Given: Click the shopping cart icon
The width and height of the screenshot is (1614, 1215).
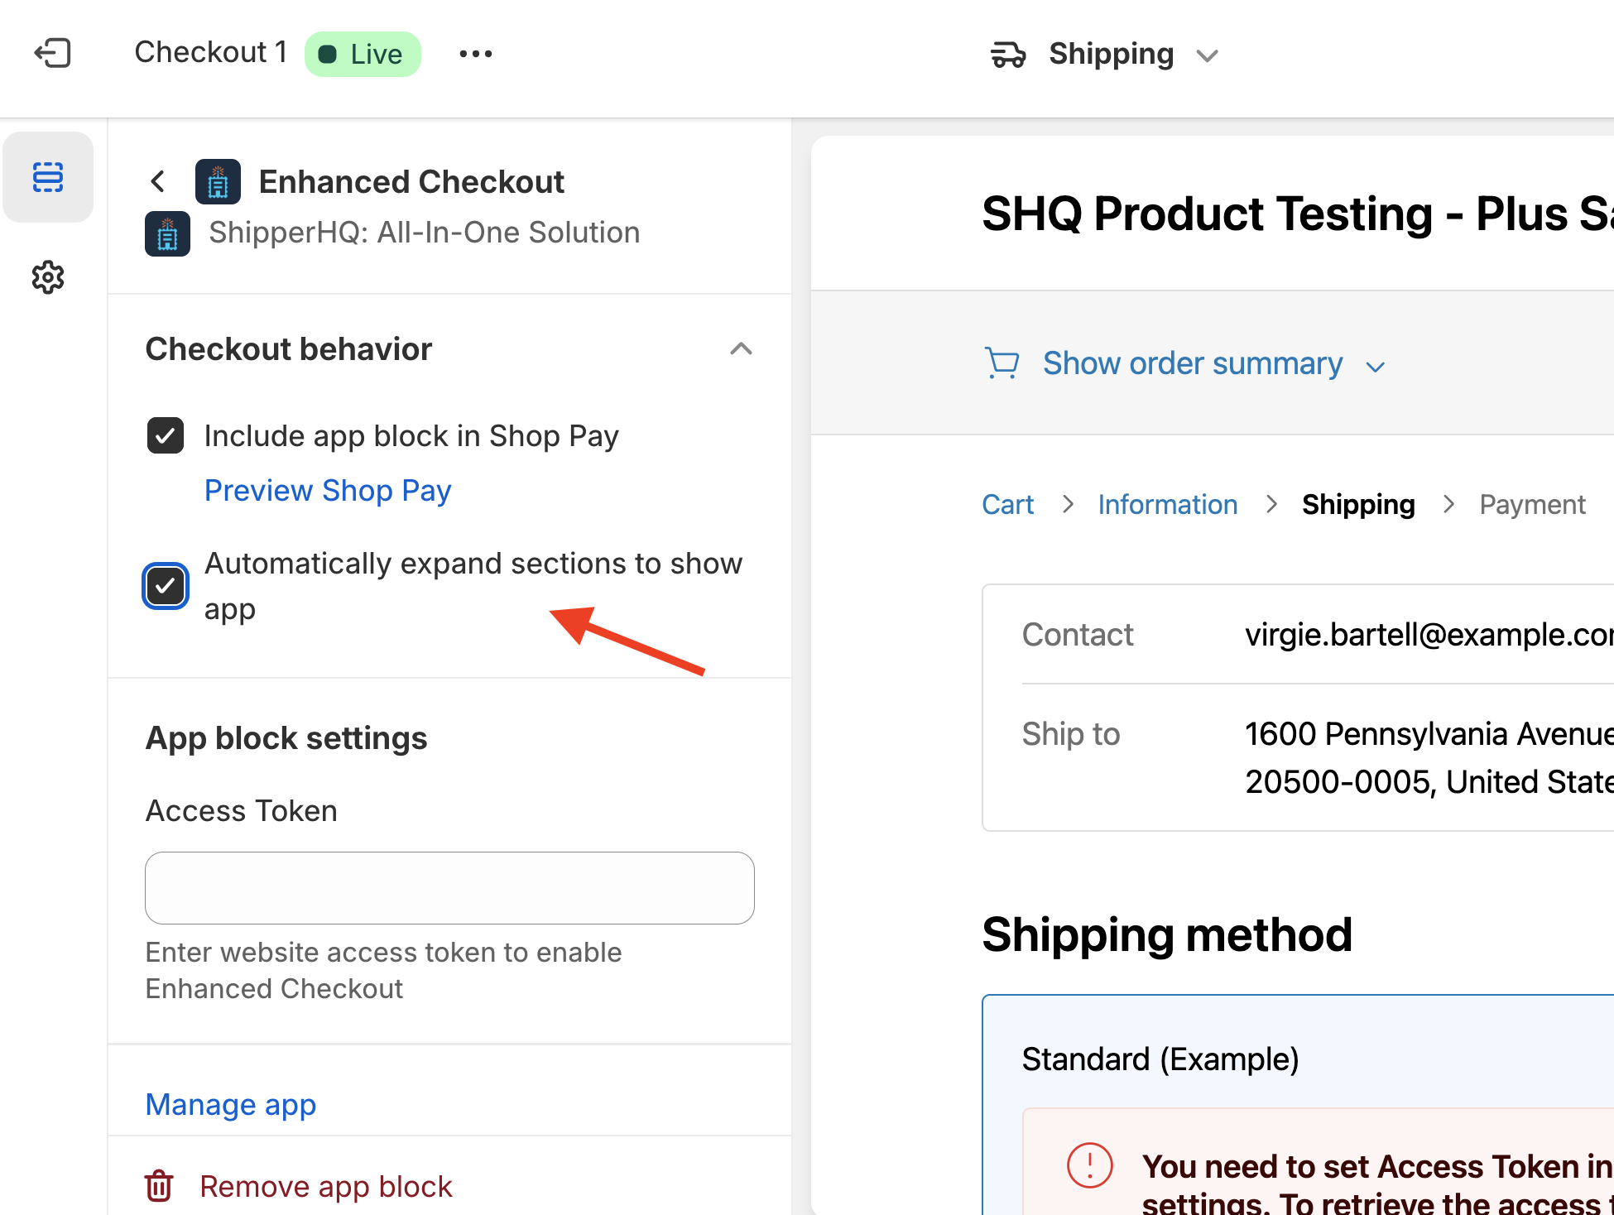Looking at the screenshot, I should coord(1002,363).
